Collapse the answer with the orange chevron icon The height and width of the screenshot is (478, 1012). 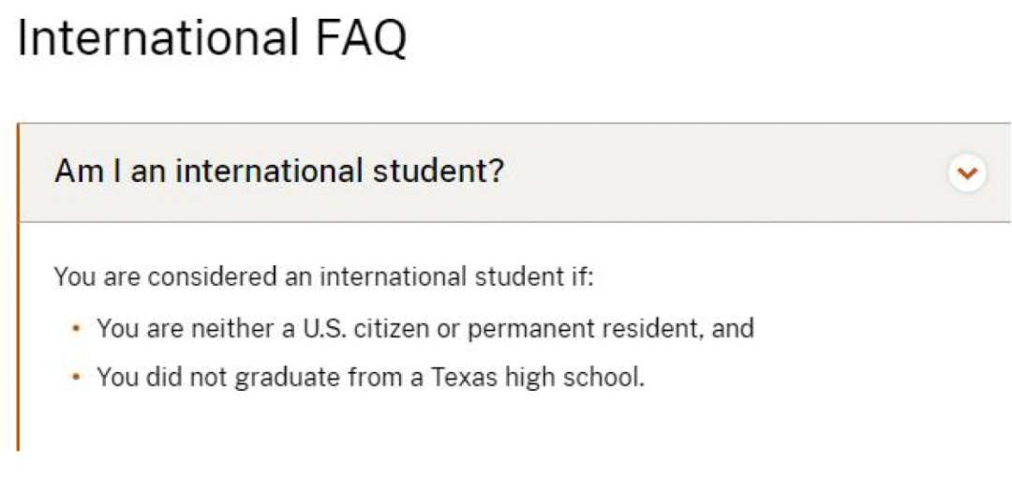[x=967, y=173]
